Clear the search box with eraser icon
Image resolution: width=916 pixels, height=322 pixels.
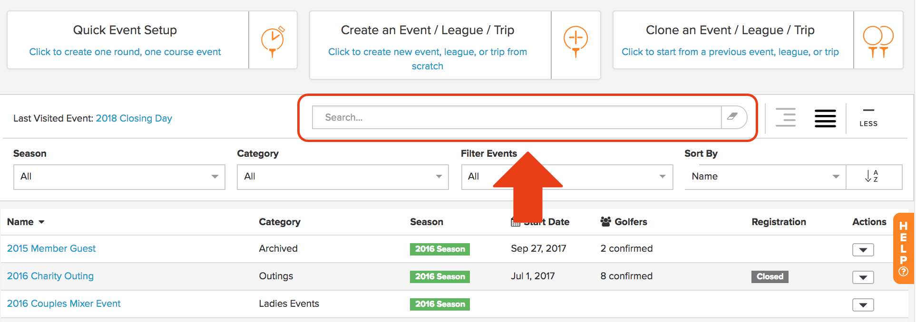coord(733,117)
